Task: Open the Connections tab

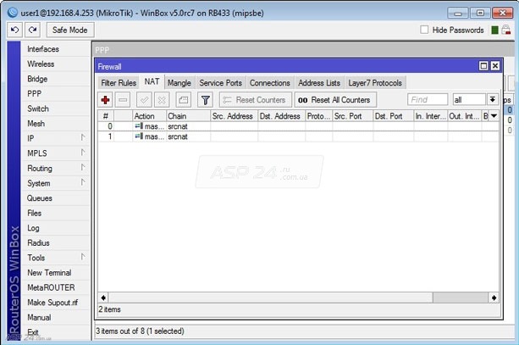Action: click(270, 83)
